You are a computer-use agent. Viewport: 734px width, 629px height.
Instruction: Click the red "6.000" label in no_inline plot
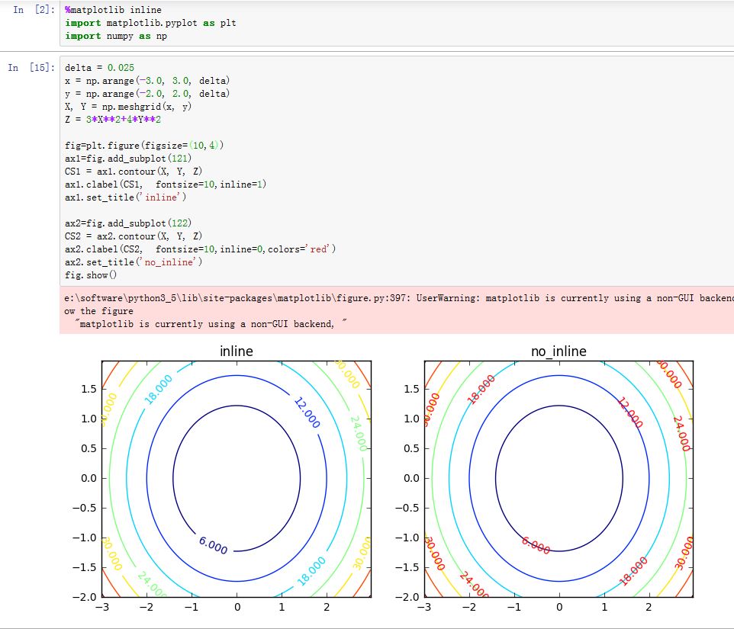536,545
